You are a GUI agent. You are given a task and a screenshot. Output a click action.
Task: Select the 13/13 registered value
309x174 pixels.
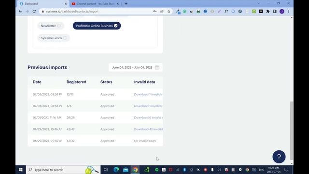[70, 95]
